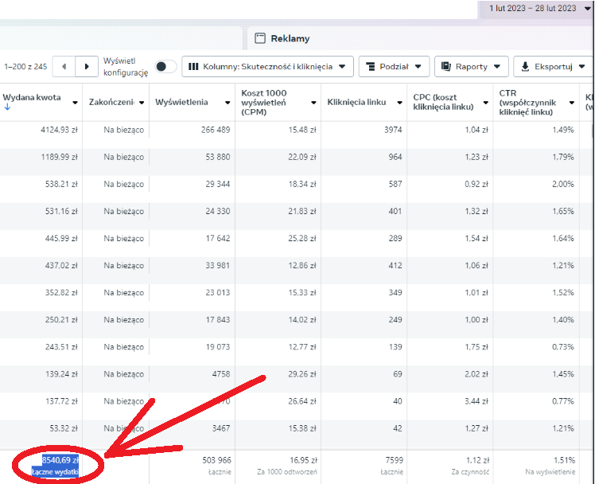Screen dimensions: 595x484
Task: Open Zakończenie column options arrow
Action: coord(142,103)
